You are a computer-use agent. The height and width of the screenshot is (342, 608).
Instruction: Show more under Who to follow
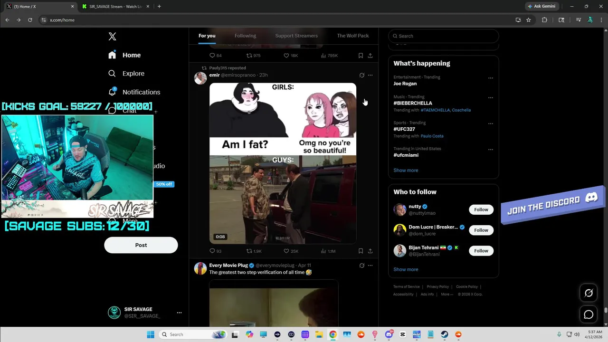406,269
